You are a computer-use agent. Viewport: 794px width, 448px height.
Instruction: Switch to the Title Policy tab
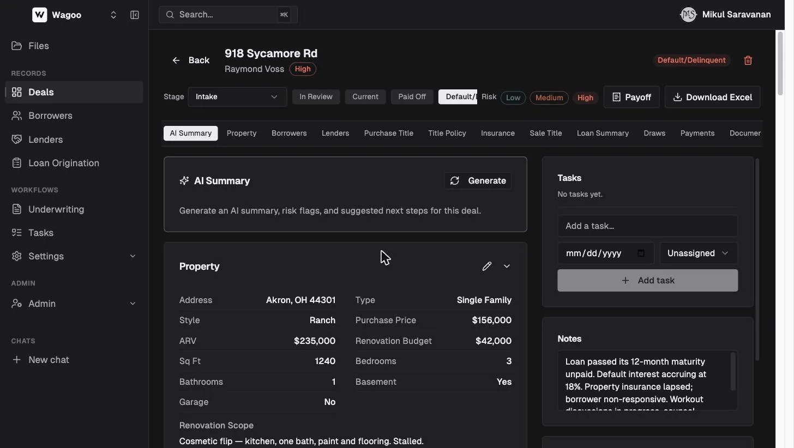pyautogui.click(x=447, y=134)
